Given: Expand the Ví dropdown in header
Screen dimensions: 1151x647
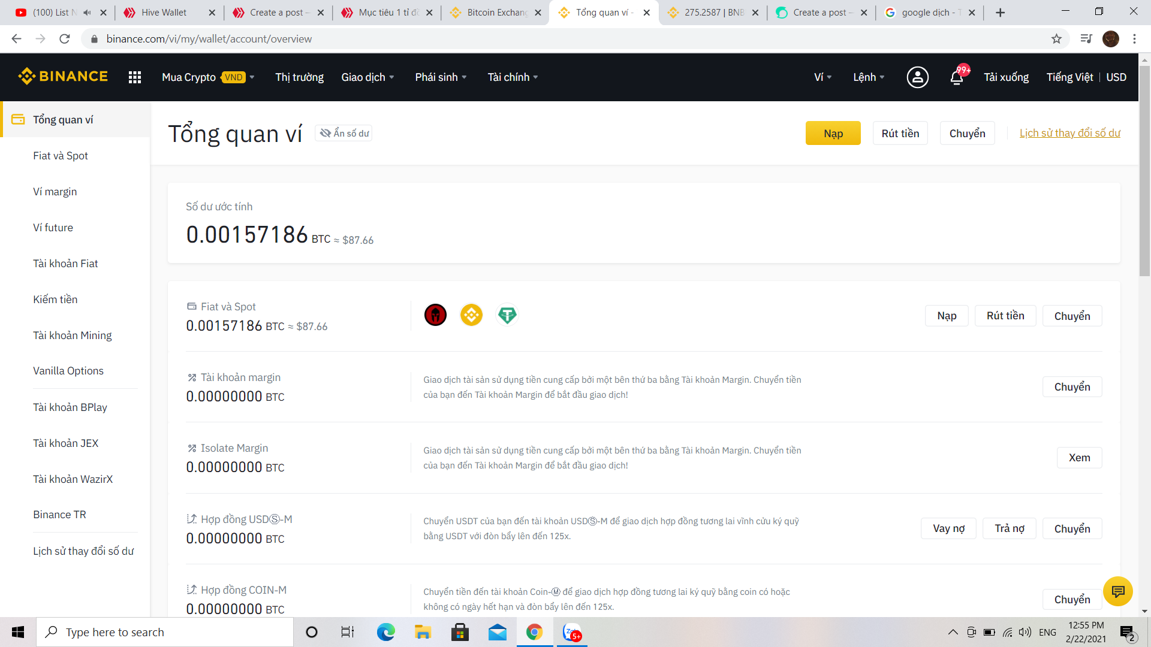Looking at the screenshot, I should click(x=822, y=77).
